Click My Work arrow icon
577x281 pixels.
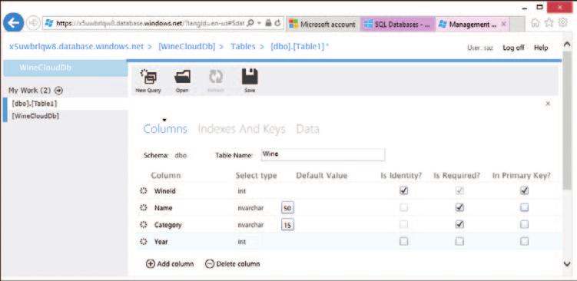(x=58, y=91)
